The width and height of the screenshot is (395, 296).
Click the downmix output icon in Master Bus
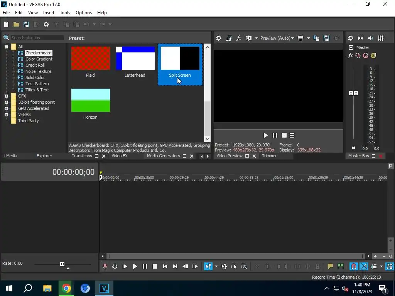pyautogui.click(x=361, y=38)
